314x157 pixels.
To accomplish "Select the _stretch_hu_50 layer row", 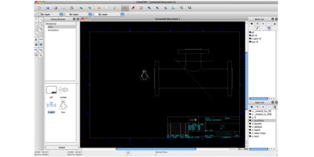I will [x=262, y=111].
